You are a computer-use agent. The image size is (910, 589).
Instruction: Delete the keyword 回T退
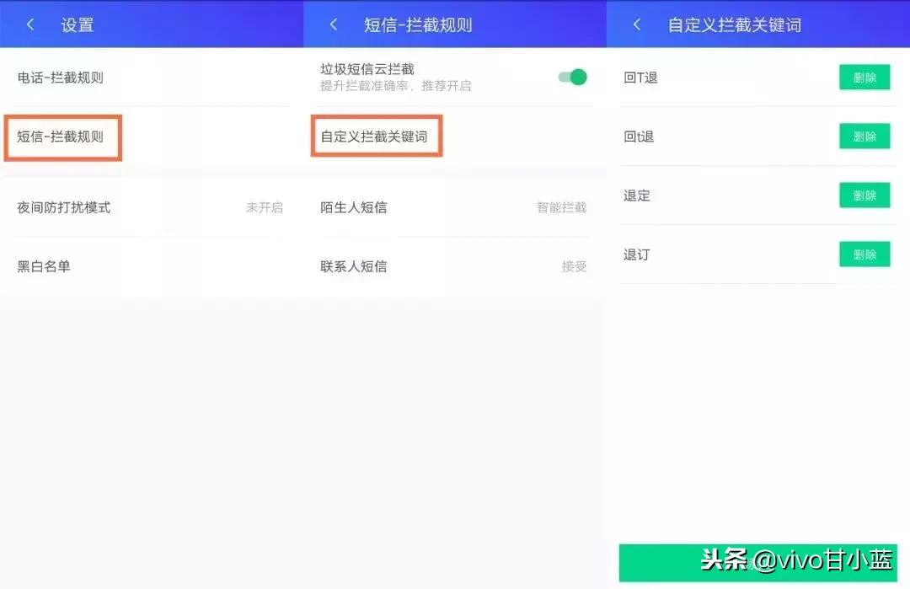tap(864, 77)
